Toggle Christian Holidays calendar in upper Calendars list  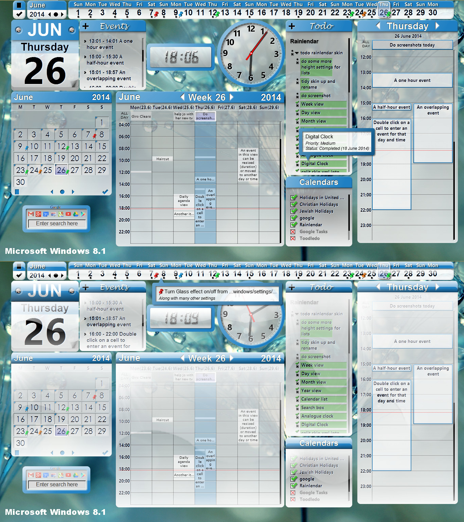click(294, 204)
